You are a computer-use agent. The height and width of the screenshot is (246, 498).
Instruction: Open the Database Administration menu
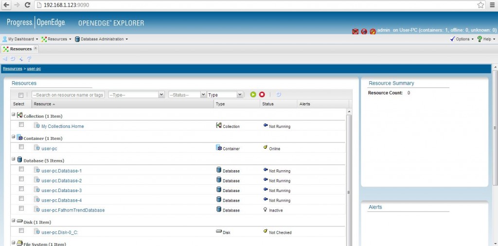(x=101, y=39)
